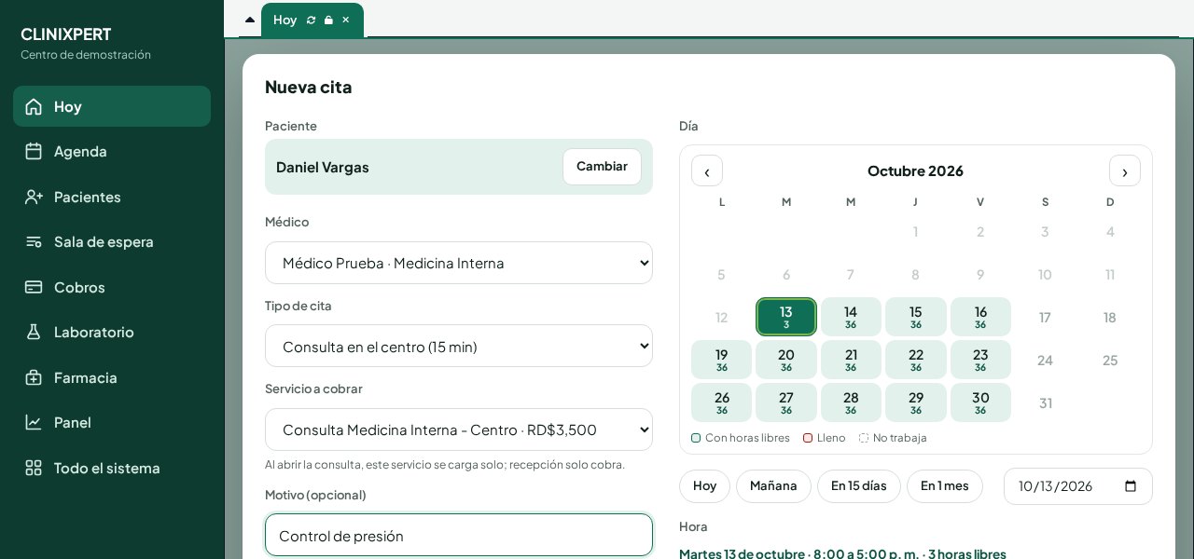The image size is (1194, 559).
Task: Pick the En 15 días shortcut
Action: 859,486
